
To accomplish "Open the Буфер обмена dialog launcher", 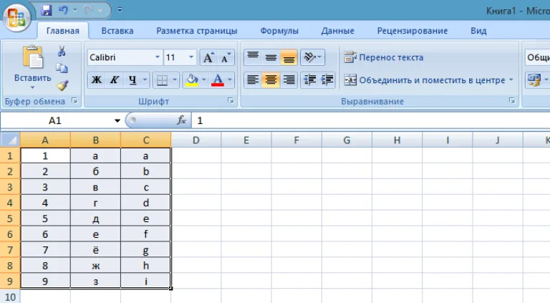I will tap(74, 101).
